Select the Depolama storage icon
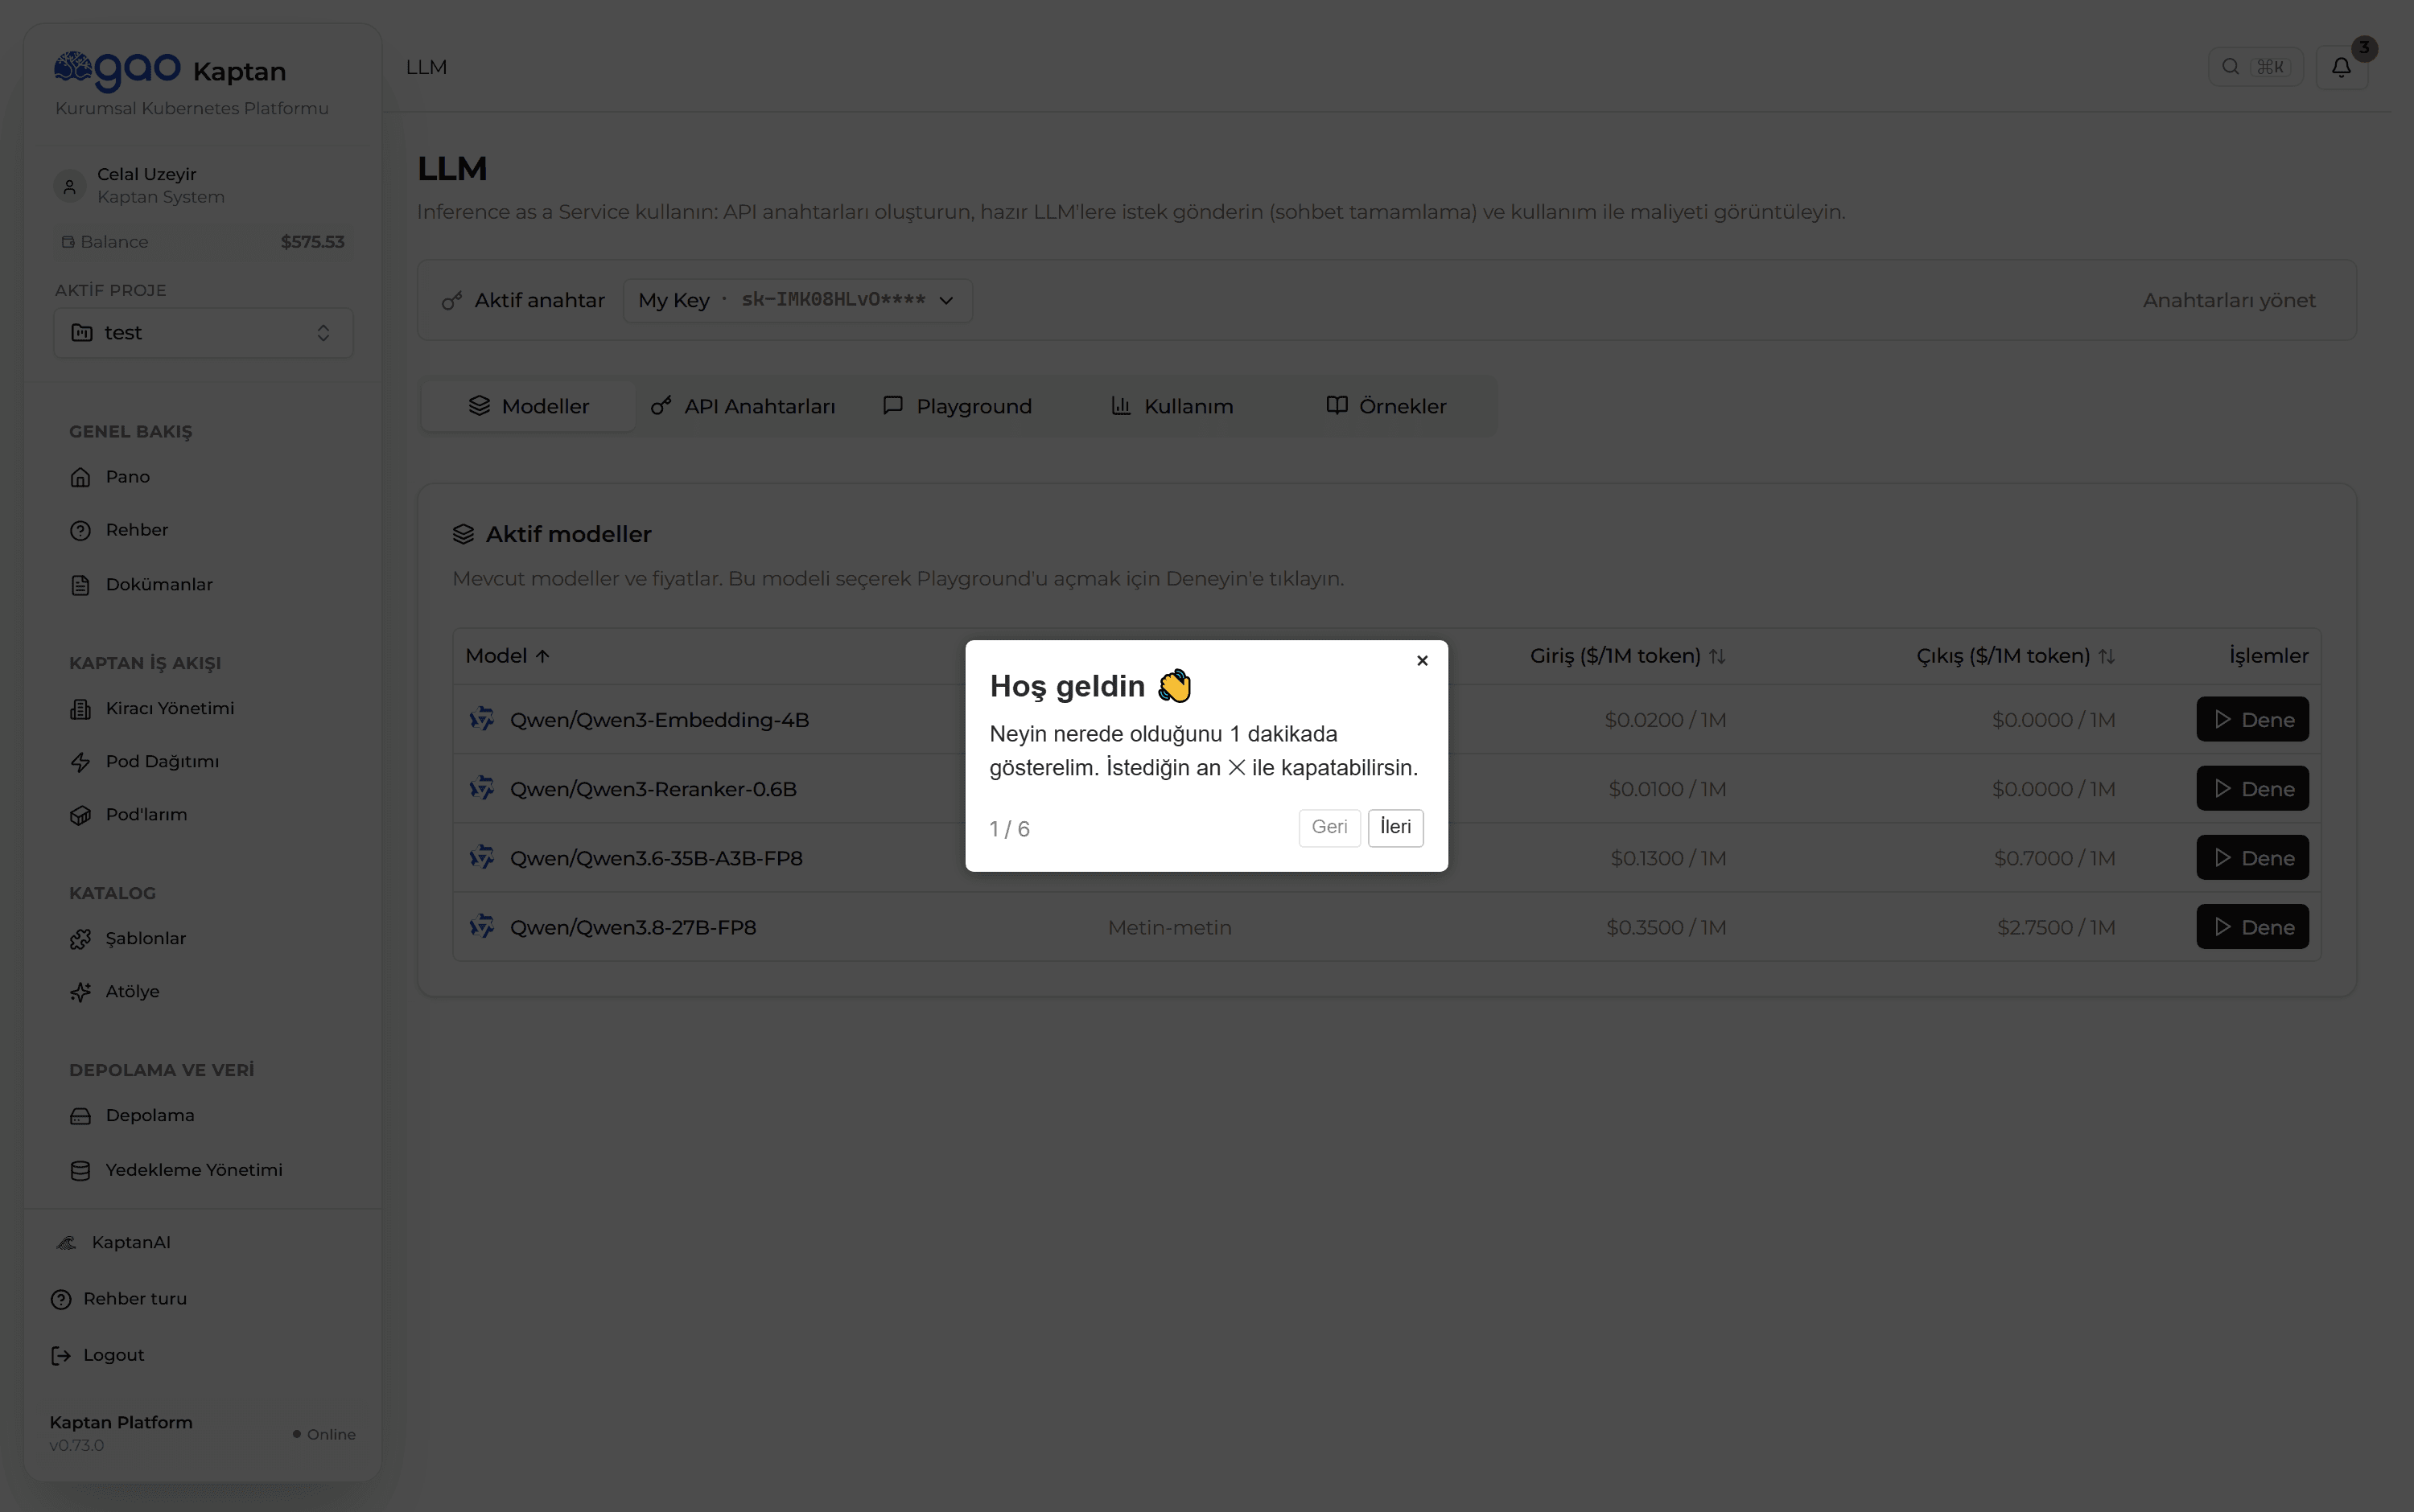This screenshot has height=1512, width=2414. [81, 1116]
